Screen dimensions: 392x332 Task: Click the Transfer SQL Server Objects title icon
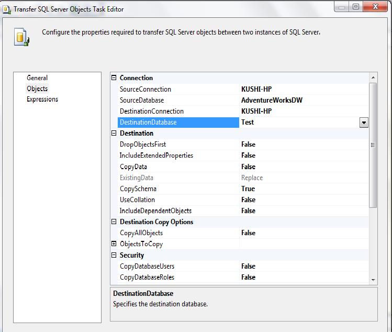(x=7, y=9)
